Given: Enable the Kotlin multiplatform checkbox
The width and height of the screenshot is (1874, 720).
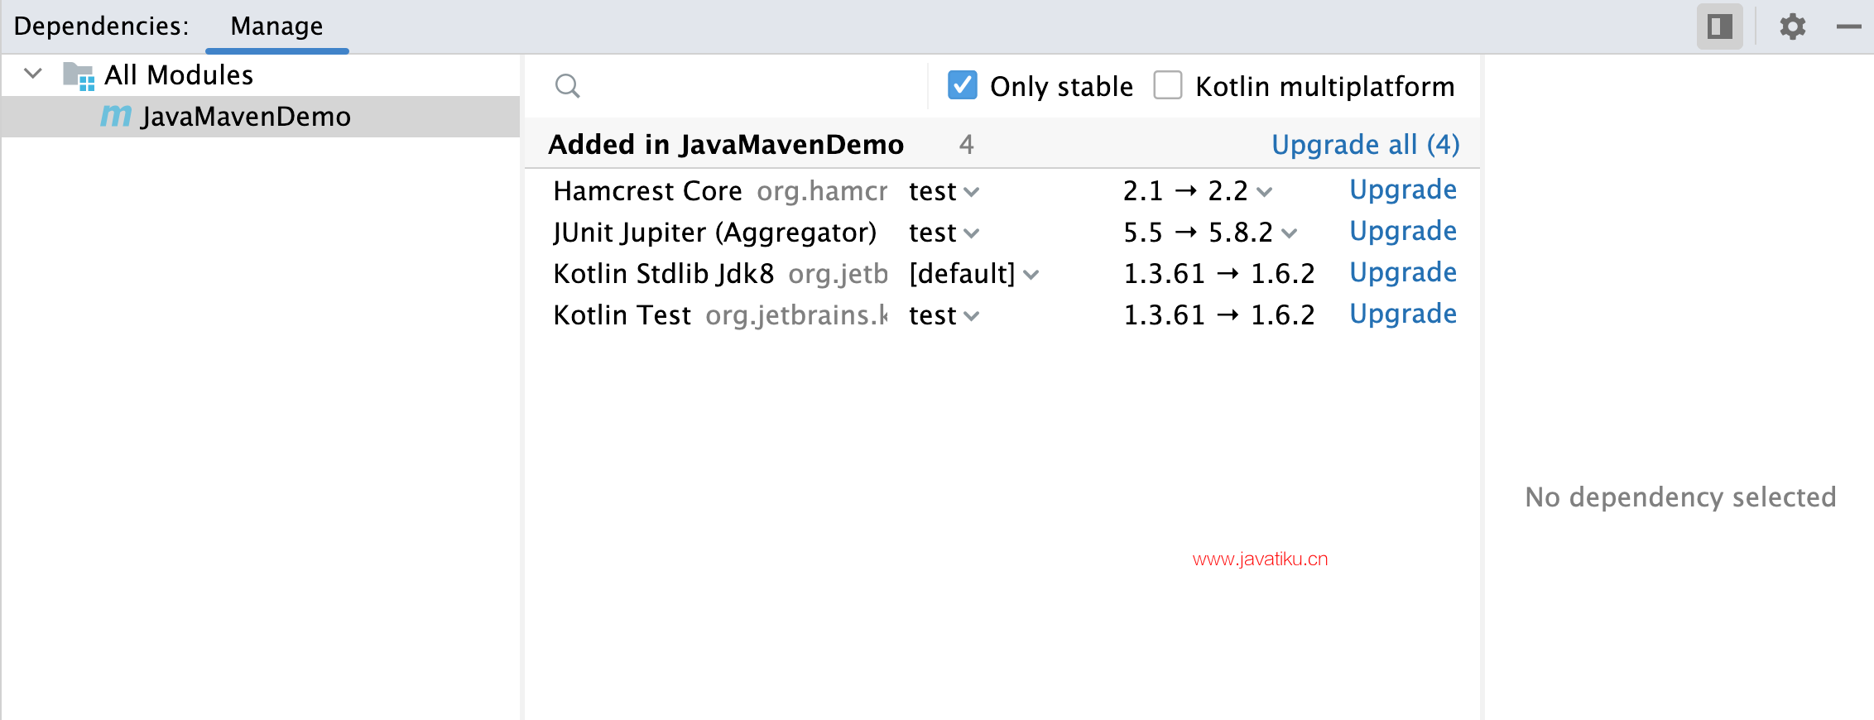Looking at the screenshot, I should (1167, 85).
